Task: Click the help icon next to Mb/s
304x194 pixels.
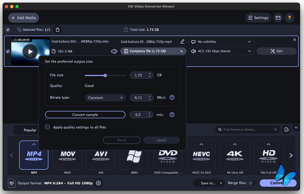Action: pyautogui.click(x=172, y=97)
